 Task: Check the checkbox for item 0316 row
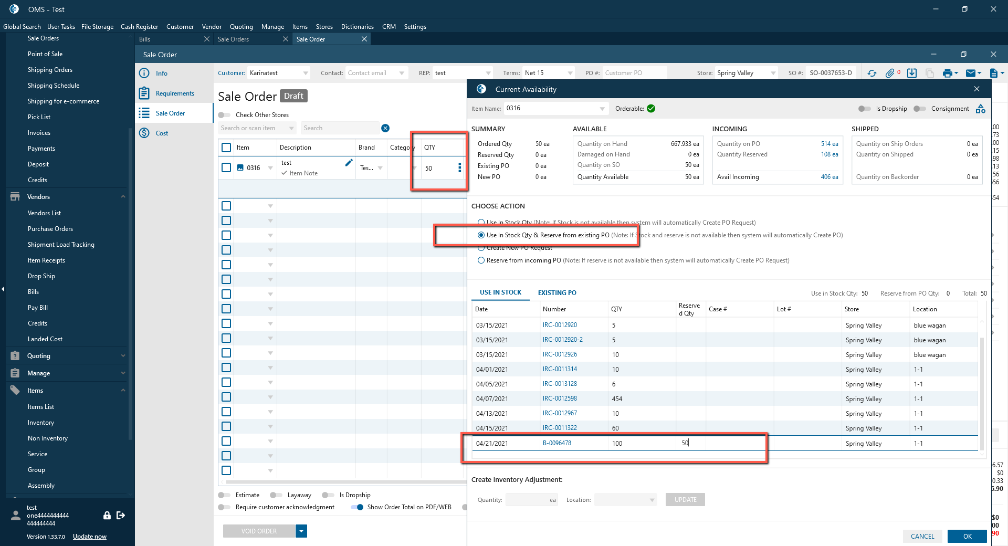click(226, 167)
